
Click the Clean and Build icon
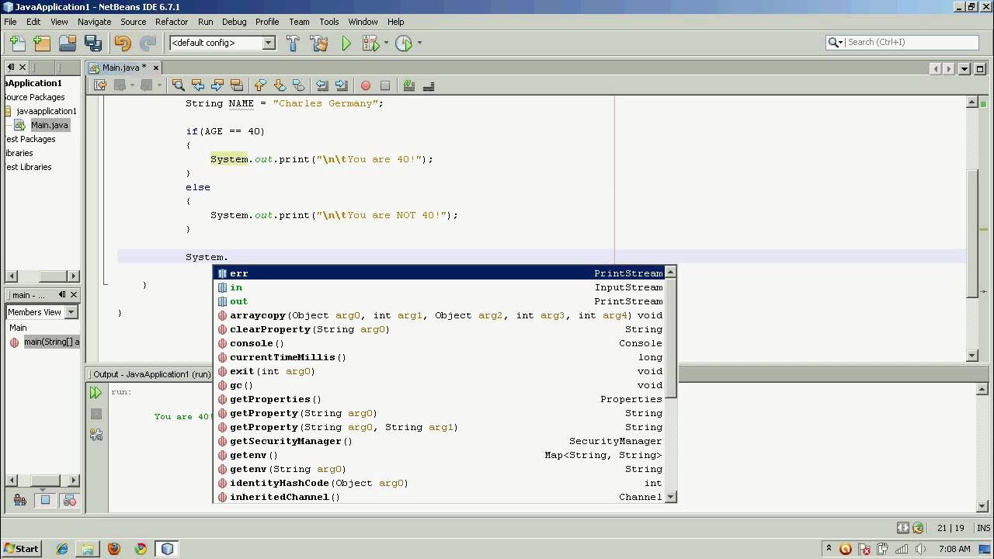(x=318, y=43)
